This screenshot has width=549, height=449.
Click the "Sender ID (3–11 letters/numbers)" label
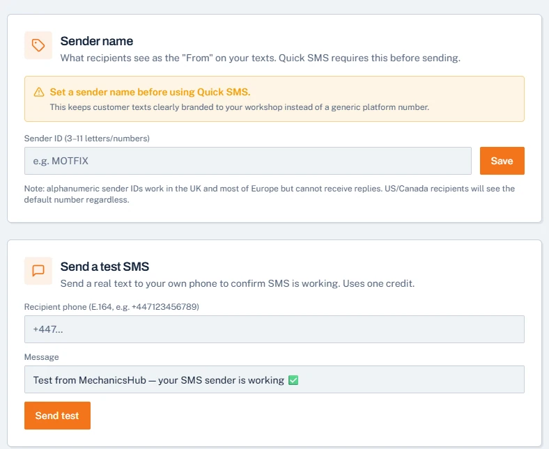pyautogui.click(x=87, y=139)
